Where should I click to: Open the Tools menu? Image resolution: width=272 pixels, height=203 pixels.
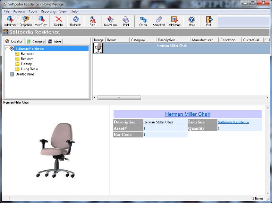pos(33,11)
